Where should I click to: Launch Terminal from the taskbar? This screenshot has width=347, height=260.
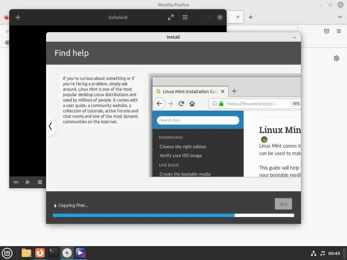pos(53,253)
